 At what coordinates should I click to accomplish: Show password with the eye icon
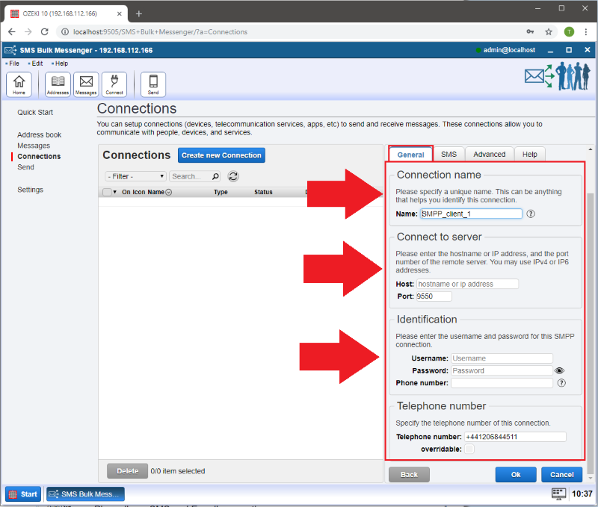click(x=559, y=370)
